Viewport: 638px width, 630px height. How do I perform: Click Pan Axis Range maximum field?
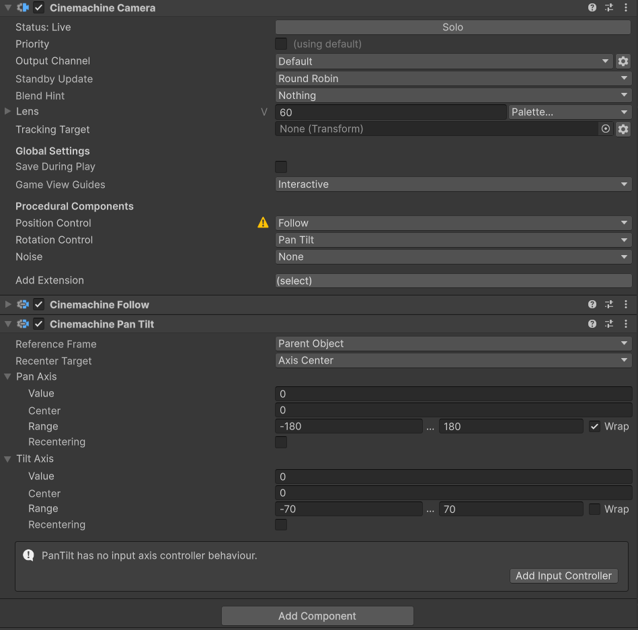tap(511, 426)
